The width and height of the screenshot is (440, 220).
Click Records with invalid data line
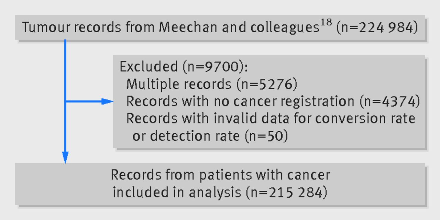coord(271,118)
